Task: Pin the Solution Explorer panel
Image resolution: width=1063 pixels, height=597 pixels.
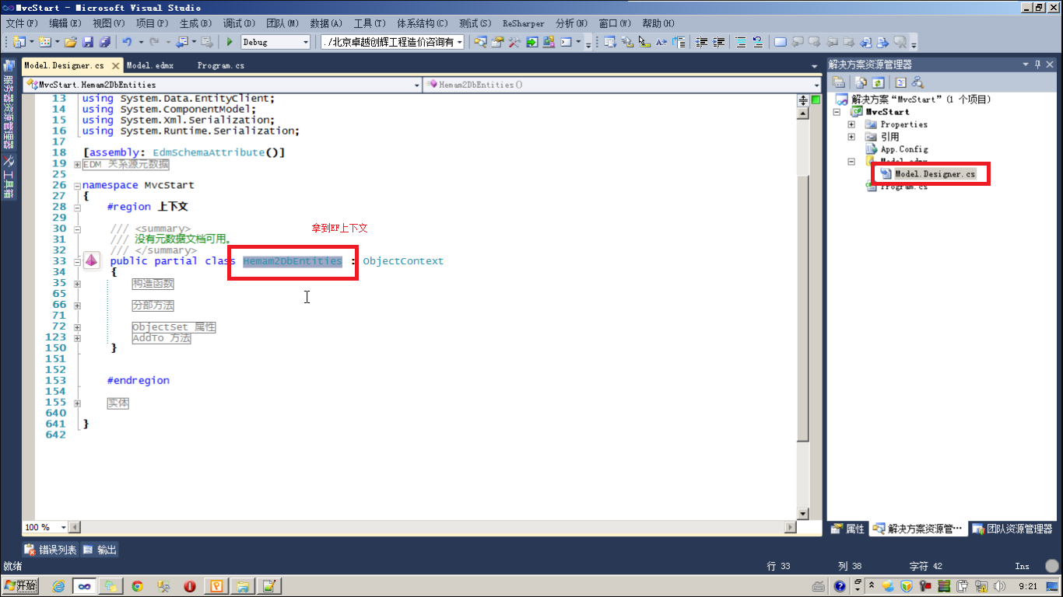Action: point(1037,65)
